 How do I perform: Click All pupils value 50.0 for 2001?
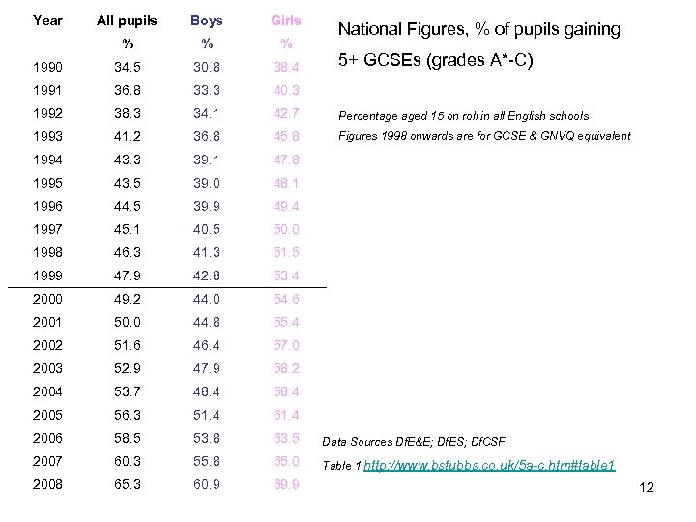[x=127, y=322]
